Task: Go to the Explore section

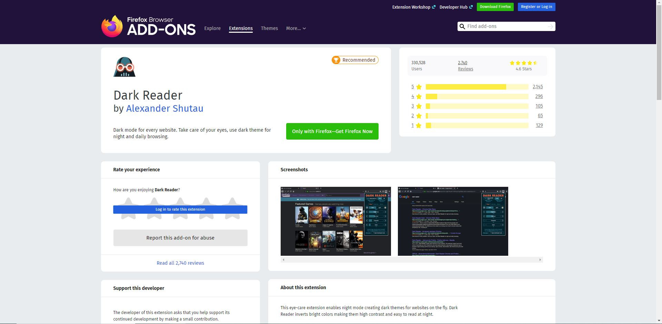Action: click(212, 28)
